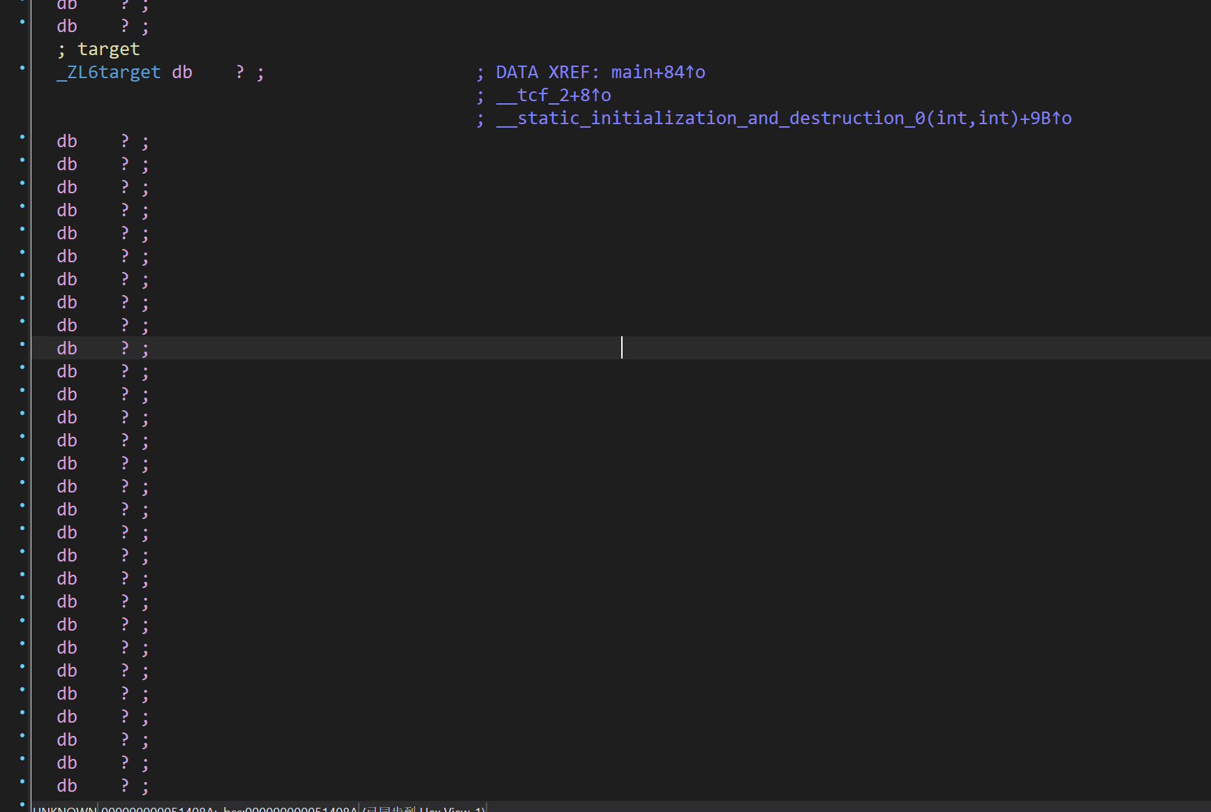Screen dimensions: 1211x812
Task: Follow the main+84 cross reference
Action: [647, 73]
